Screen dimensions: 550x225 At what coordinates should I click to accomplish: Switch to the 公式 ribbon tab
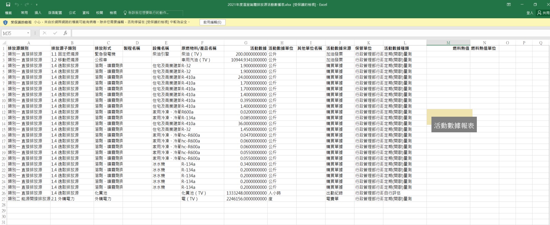(x=72, y=13)
